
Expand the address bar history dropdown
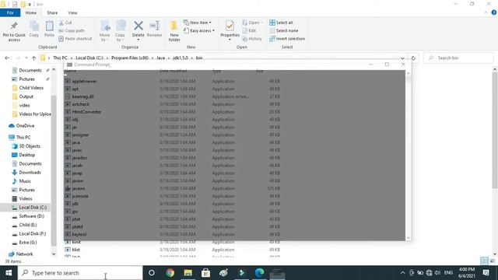[402, 58]
